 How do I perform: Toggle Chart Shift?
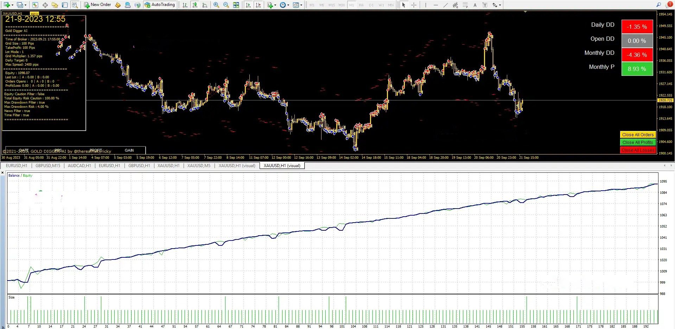258,5
